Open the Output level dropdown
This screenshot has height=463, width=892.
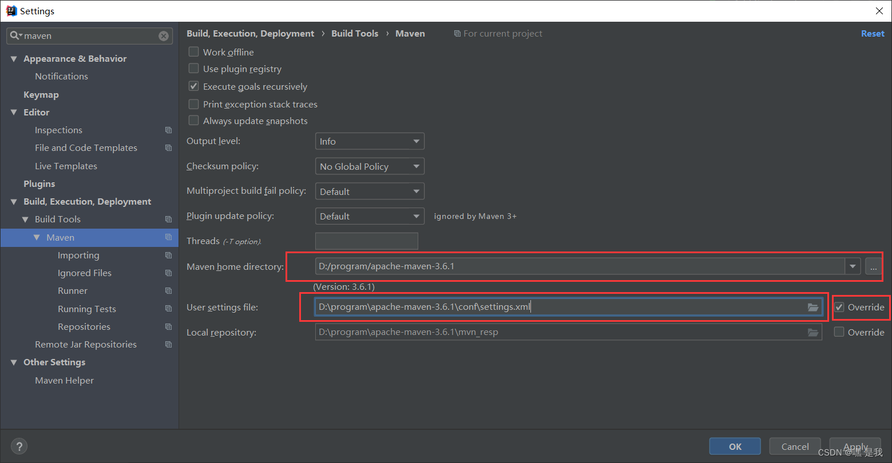click(370, 141)
